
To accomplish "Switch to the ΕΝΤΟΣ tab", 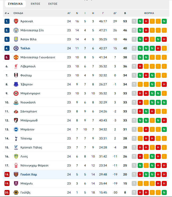I will [x=36, y=4].
